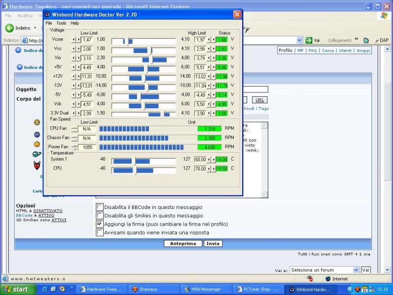Click Windows Media Player quick launch icon
This screenshot has height=295, width=393.
pyautogui.click(x=62, y=289)
